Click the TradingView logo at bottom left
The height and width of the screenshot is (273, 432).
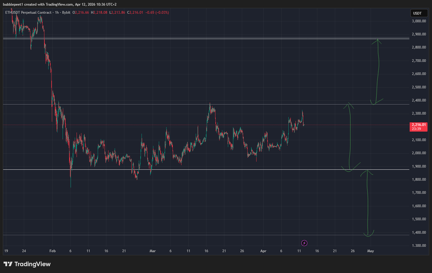27,264
